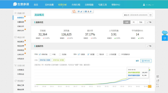Open 商品概况 in the sidebar

tap(21, 42)
